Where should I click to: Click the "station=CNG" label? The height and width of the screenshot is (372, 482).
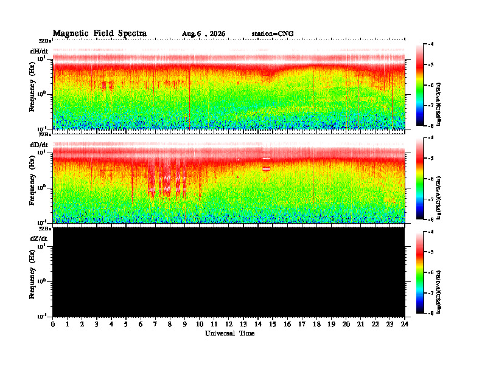click(x=273, y=34)
